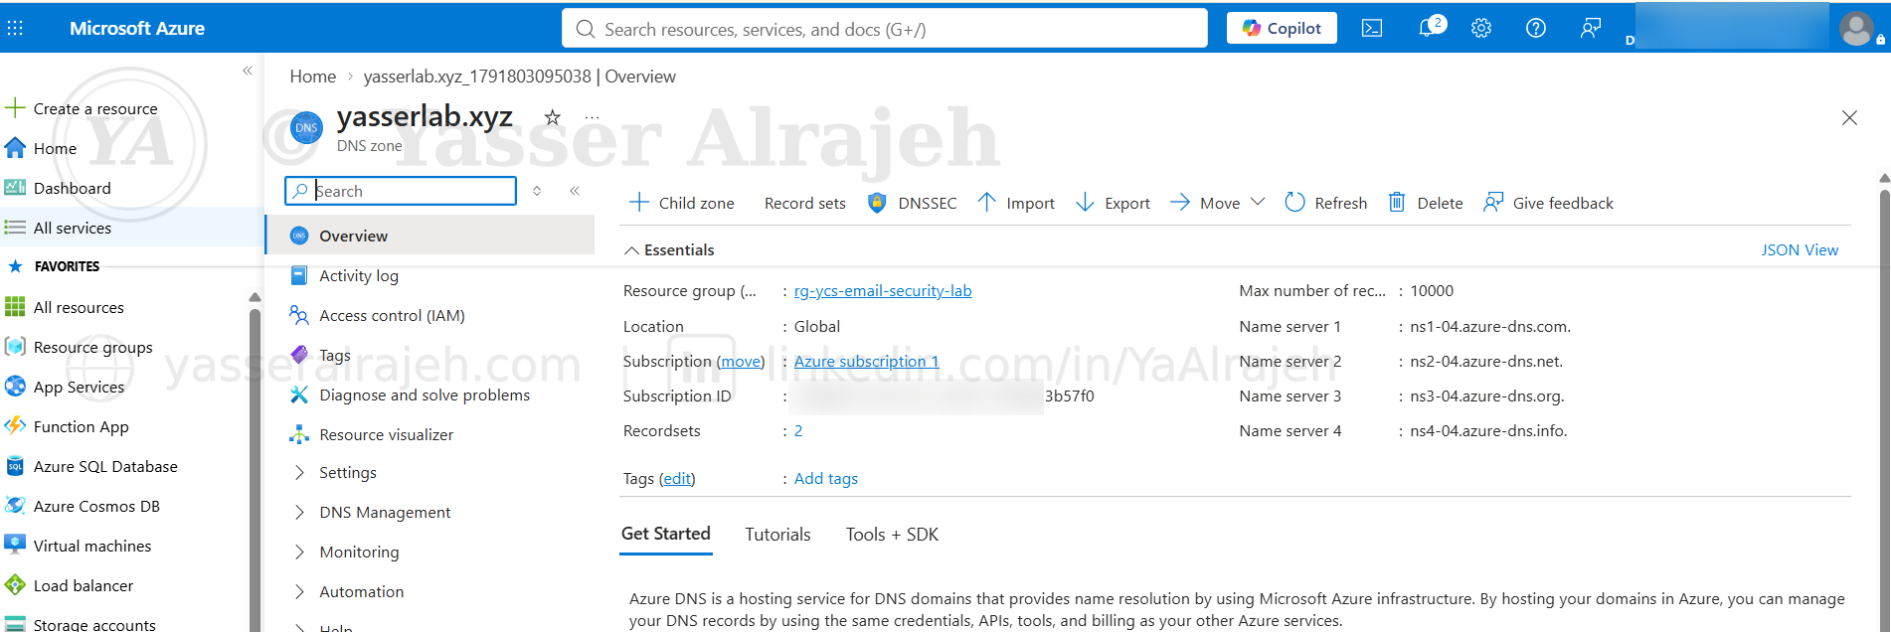This screenshot has width=1891, height=632.
Task: Open All resources favorite
Action: [65, 307]
